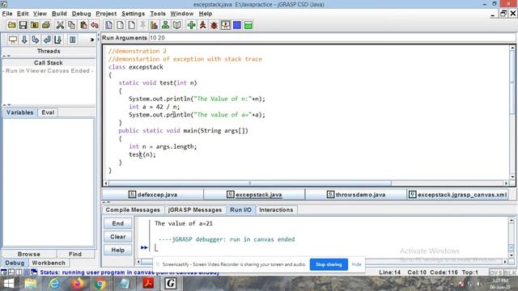Open Adobe Reader from the taskbar
Image resolution: width=518 pixels, height=291 pixels.
(x=147, y=284)
